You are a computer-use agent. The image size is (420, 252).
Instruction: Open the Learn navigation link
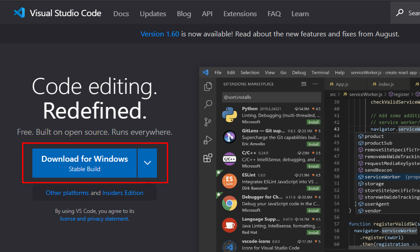[300, 13]
